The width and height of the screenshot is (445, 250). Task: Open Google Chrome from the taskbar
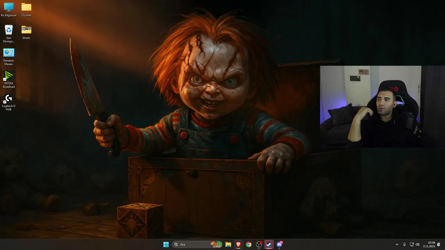(249, 244)
